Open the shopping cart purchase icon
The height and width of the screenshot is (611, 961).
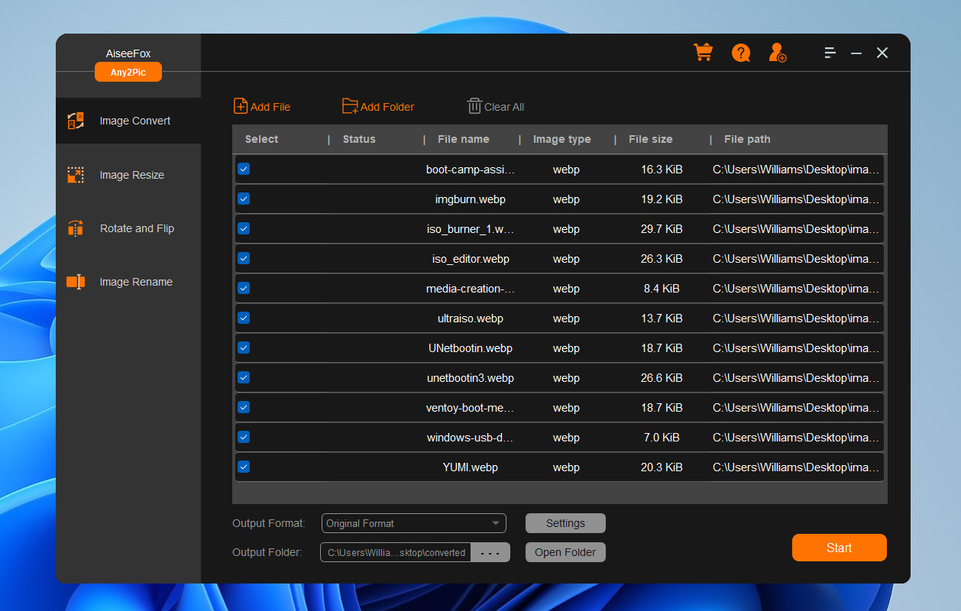[703, 52]
